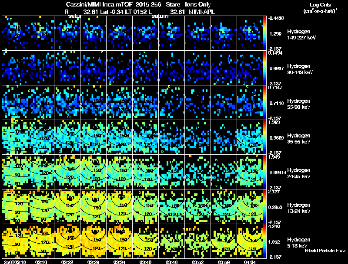Click the '256T03:10' time label
Viewport: 348px width, 264px height.
tap(15, 262)
